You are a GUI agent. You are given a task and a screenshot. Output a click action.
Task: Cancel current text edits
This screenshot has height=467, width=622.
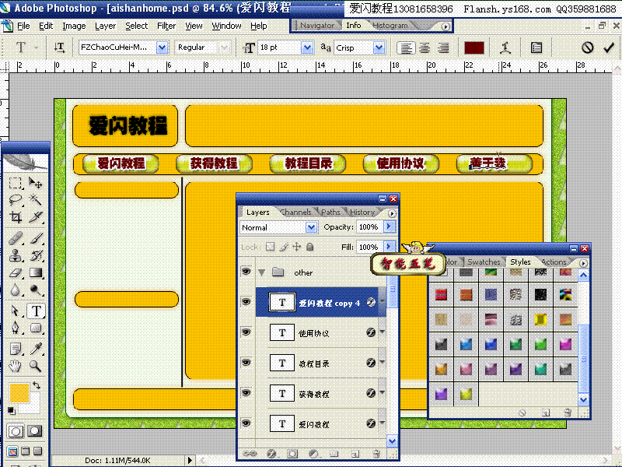(588, 48)
